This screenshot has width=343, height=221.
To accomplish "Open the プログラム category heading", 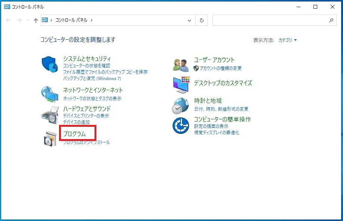I will coord(74,134).
